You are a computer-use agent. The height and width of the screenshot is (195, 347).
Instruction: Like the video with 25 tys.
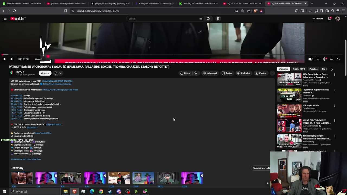pos(185,73)
